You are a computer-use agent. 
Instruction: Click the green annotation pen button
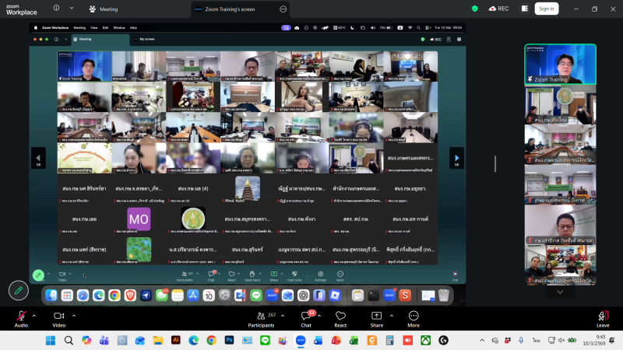point(19,290)
